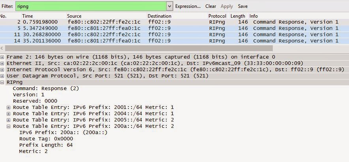
Task: Sort packets by Time column header
Action: click(x=28, y=16)
